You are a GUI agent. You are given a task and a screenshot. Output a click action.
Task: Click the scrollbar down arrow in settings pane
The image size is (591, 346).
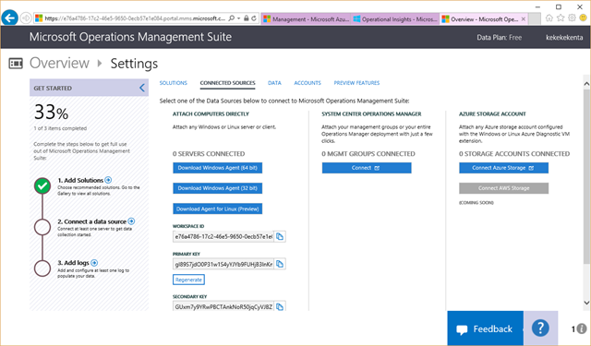pyautogui.click(x=586, y=303)
